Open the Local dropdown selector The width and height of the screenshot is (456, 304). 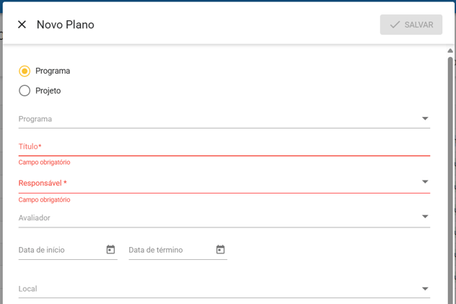pyautogui.click(x=425, y=289)
